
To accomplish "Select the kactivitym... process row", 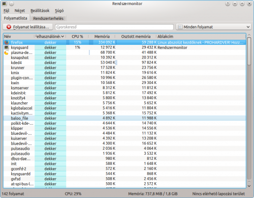I will click(x=124, y=113).
